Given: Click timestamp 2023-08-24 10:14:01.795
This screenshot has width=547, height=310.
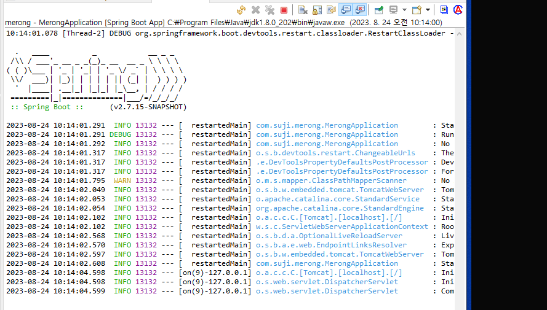Looking at the screenshot, I should tap(55, 180).
